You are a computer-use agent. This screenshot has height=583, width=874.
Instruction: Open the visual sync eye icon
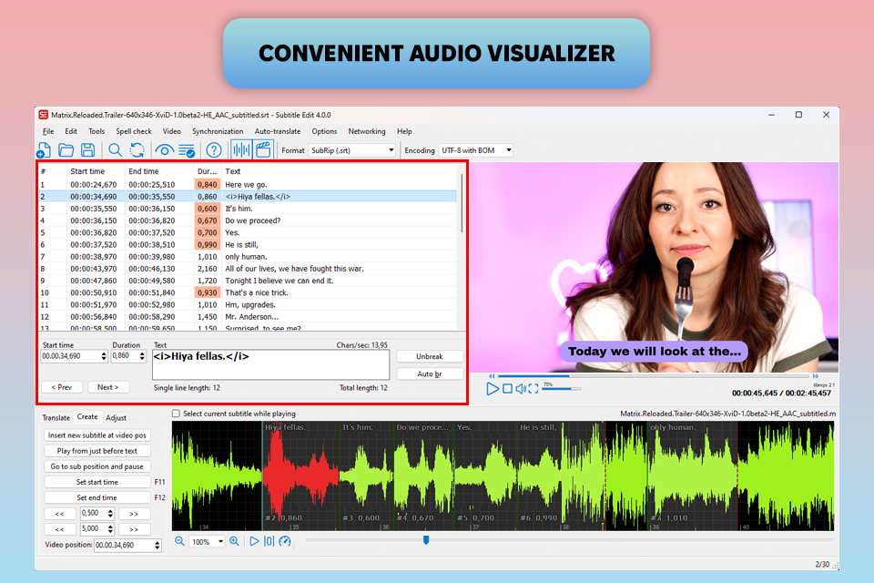[165, 150]
